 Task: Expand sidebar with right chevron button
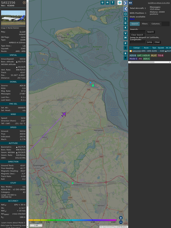coord(125,3)
